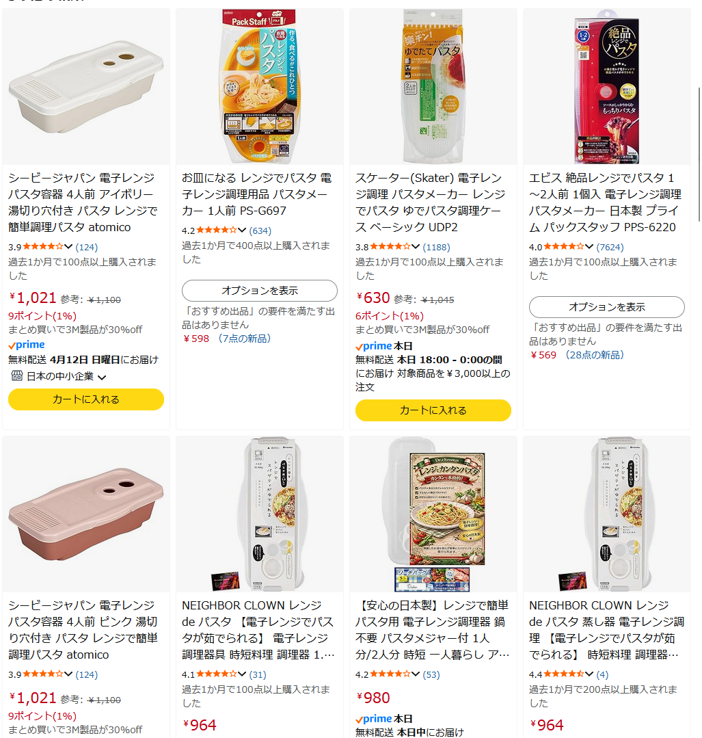
Task: Click star rating of PS-G697 pasta maker
Action: [x=217, y=230]
